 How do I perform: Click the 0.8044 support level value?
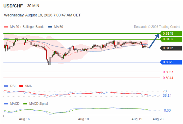[x=168, y=78]
